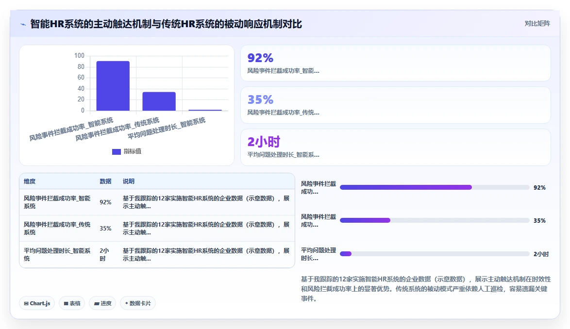Click the blue icon beside the dashboard title
Screen dimensions: 570x329
[x=23, y=24]
